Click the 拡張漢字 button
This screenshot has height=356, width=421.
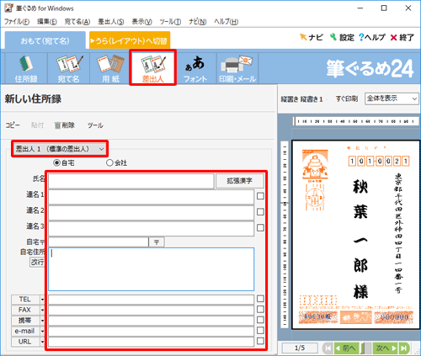pyautogui.click(x=239, y=181)
